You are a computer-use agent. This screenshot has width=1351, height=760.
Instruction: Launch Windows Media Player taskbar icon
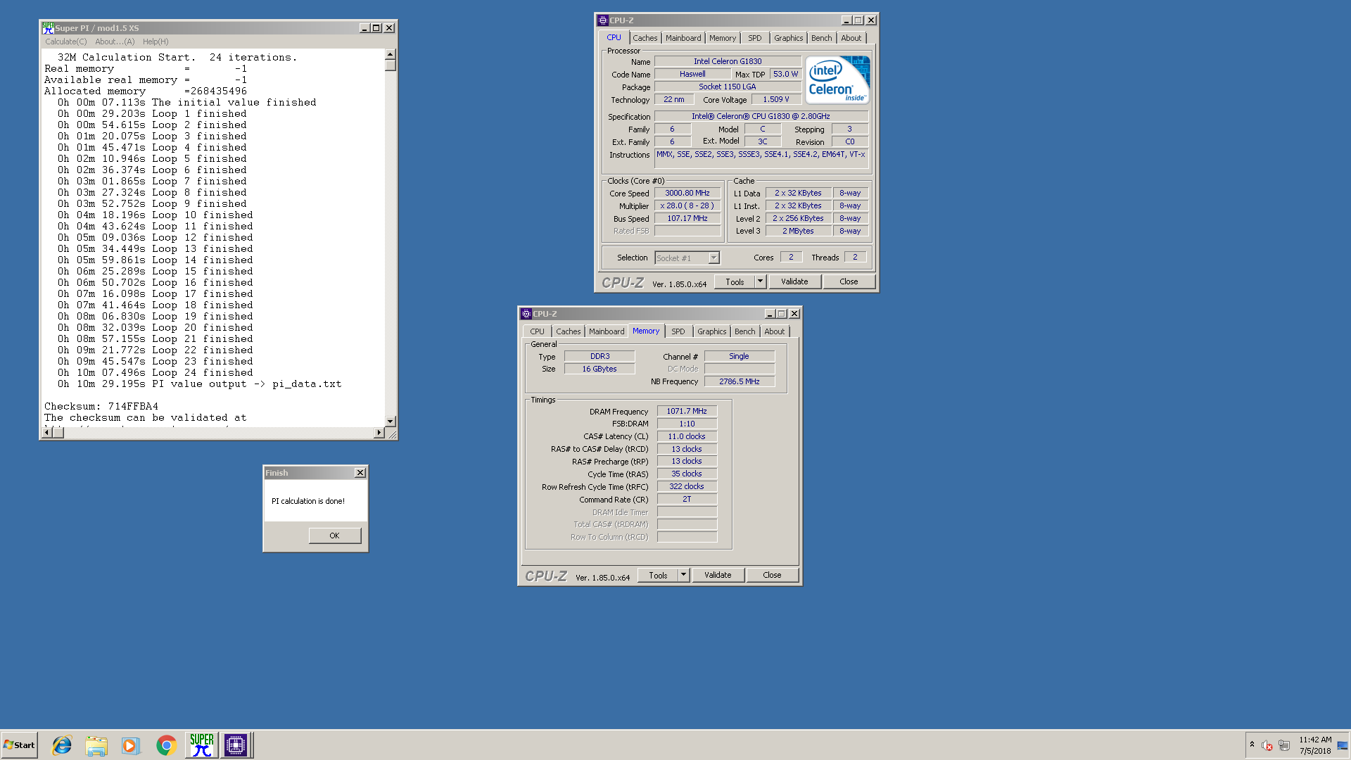131,745
